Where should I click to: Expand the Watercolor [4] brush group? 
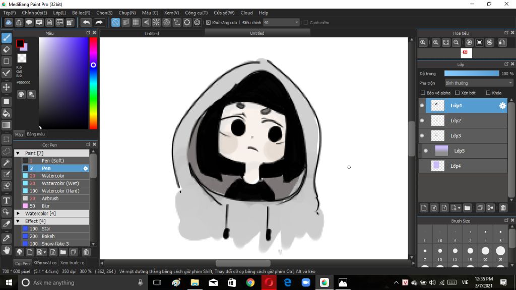(18, 213)
